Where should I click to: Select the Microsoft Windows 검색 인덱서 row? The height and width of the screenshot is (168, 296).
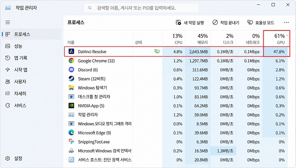pos(176,151)
